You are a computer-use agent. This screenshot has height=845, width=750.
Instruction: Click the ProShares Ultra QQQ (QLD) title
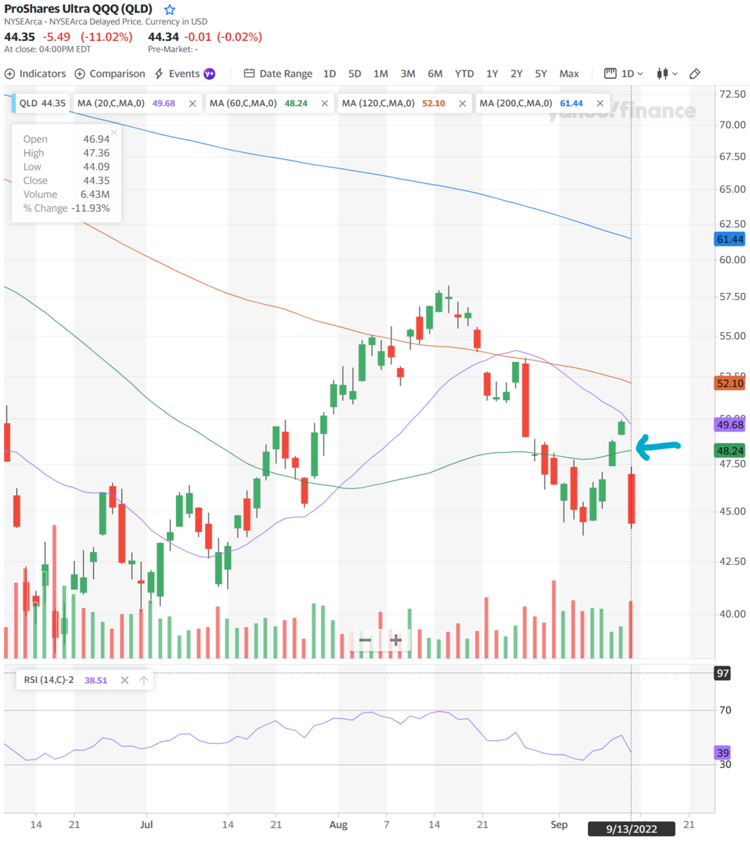tap(78, 9)
